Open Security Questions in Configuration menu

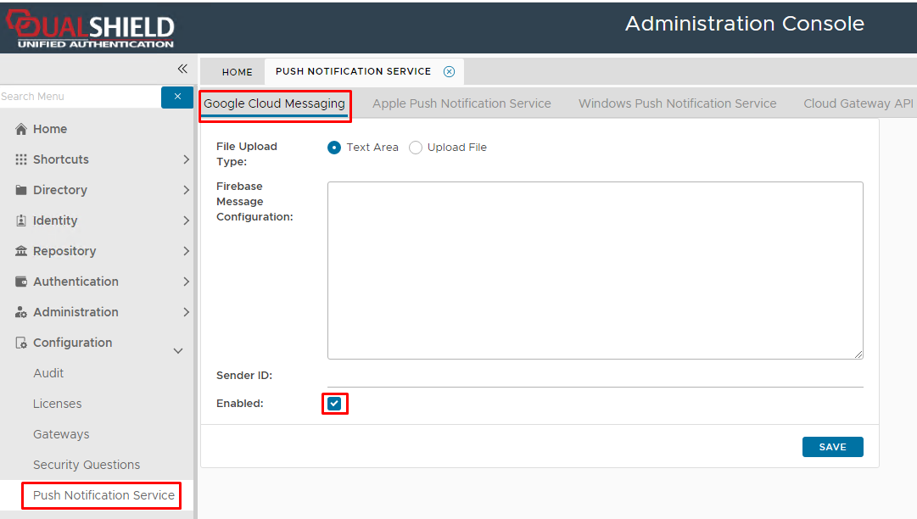tap(87, 465)
